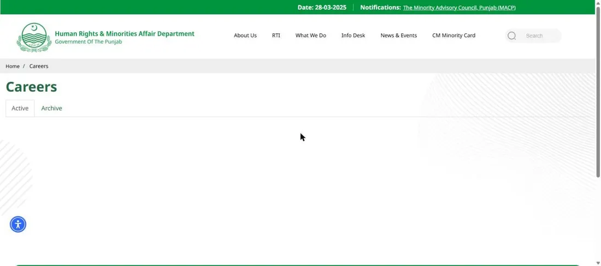Click the Careers page heading

click(32, 87)
